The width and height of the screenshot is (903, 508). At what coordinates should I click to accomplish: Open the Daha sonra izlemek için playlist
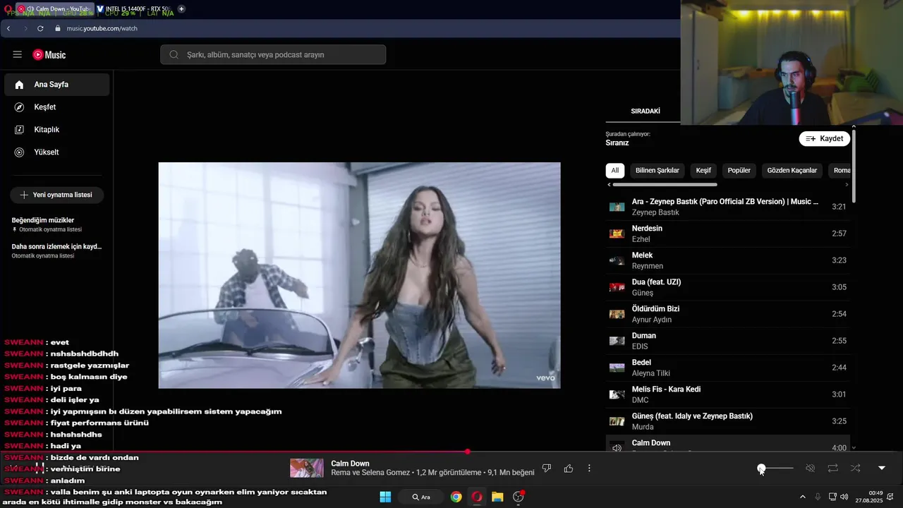click(56, 250)
